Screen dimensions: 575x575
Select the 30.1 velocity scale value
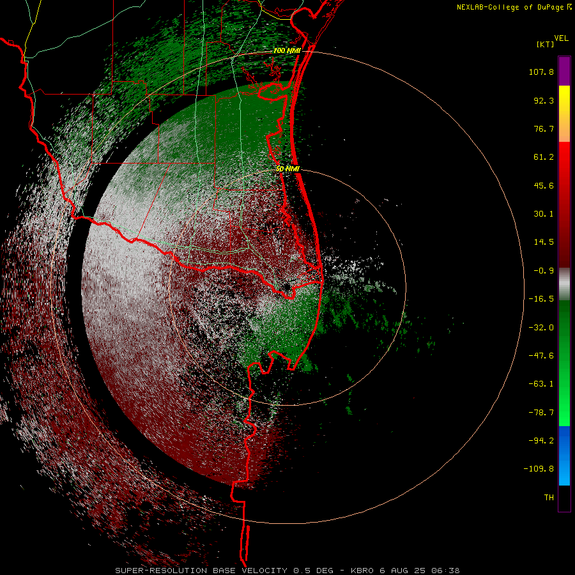tap(544, 214)
